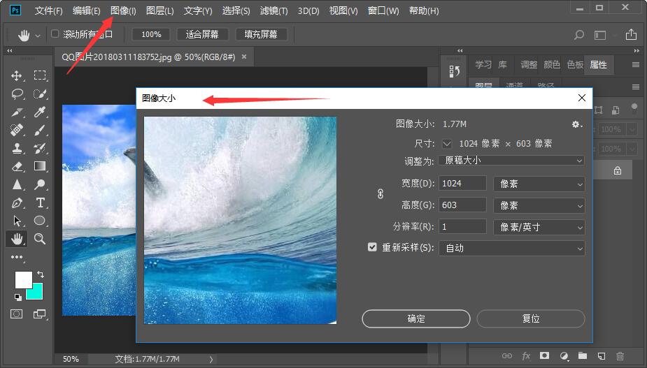The image size is (647, 368).
Task: Click the Fit Screen button
Action: tap(202, 34)
